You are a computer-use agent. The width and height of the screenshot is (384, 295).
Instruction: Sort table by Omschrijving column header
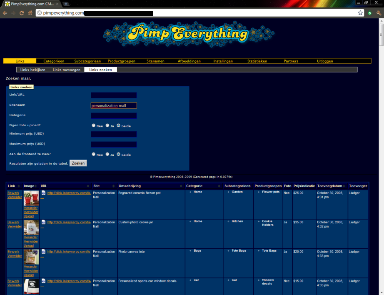pyautogui.click(x=130, y=186)
